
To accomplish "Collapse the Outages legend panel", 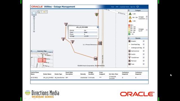I will pyautogui.click(x=129, y=10).
